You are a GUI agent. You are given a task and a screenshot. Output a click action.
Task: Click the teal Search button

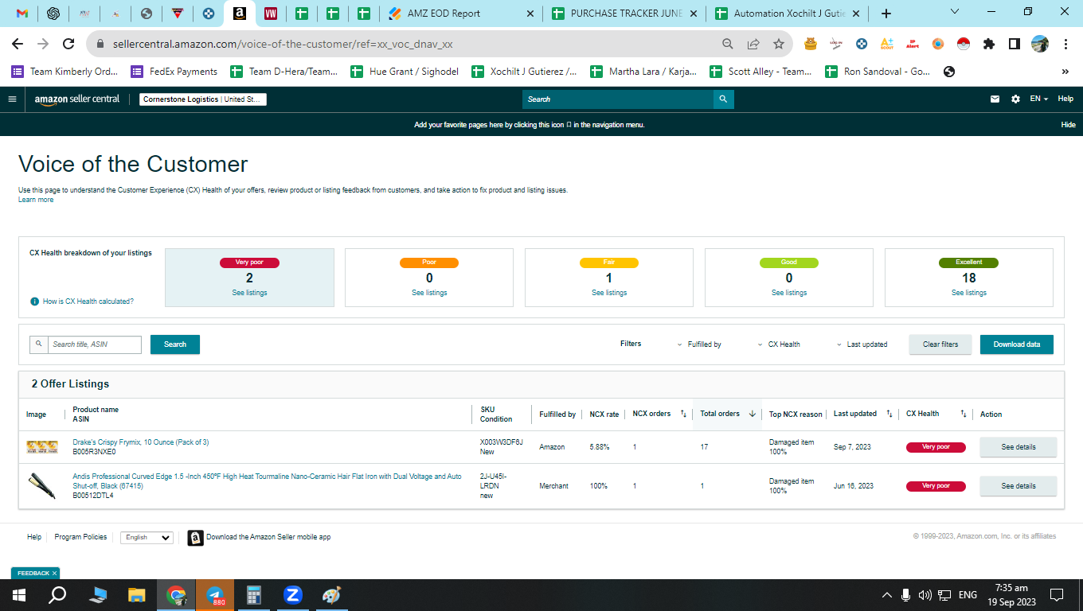tap(175, 344)
